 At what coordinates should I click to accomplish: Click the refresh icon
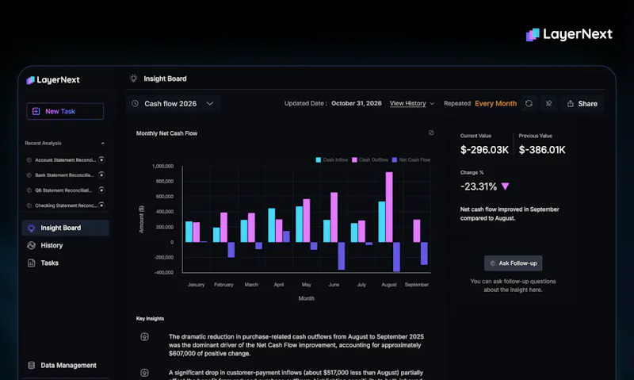(x=529, y=104)
